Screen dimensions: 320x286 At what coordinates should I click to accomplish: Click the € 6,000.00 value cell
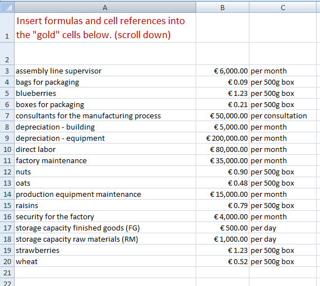tap(222, 71)
